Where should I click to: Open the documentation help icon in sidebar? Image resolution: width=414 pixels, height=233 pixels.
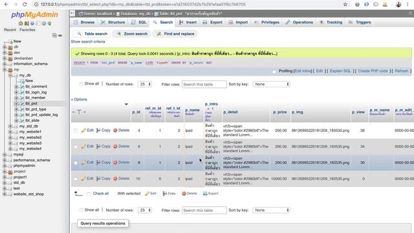[x=32, y=23]
